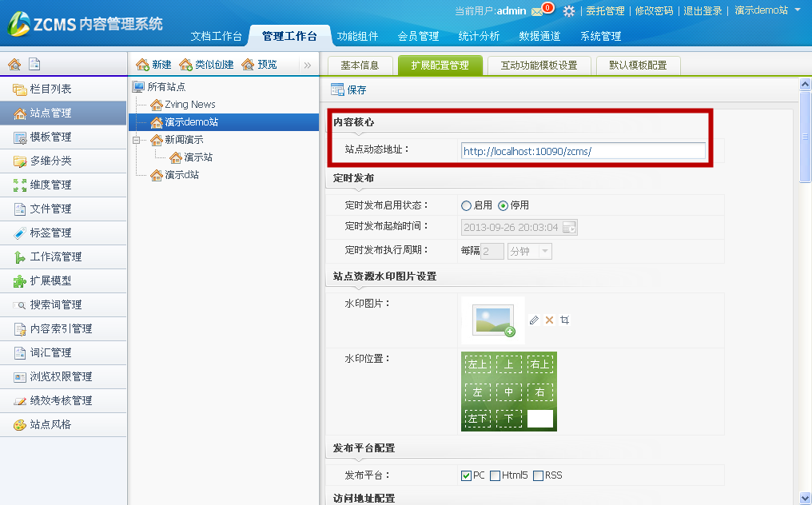The width and height of the screenshot is (812, 505).
Task: Open the mail messages envelope icon
Action: pos(536,11)
